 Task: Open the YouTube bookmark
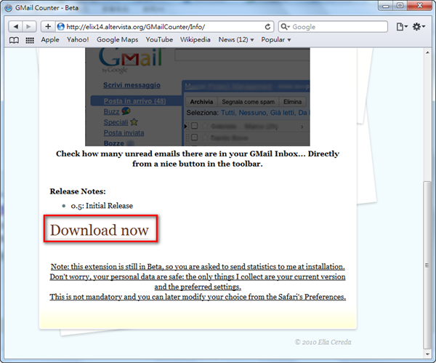tap(159, 40)
